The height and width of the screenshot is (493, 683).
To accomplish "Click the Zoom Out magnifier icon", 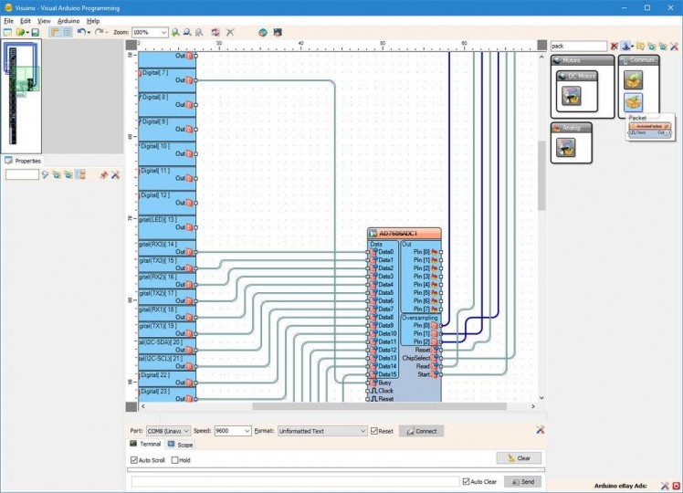I will [187, 32].
